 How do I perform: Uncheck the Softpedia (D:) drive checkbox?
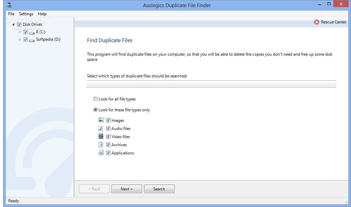[25, 40]
